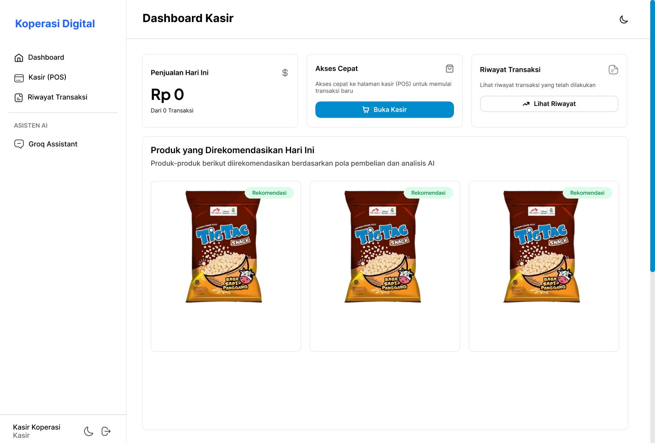Toggle dark mode in the sidebar footer
The width and height of the screenshot is (655, 443).
click(89, 431)
